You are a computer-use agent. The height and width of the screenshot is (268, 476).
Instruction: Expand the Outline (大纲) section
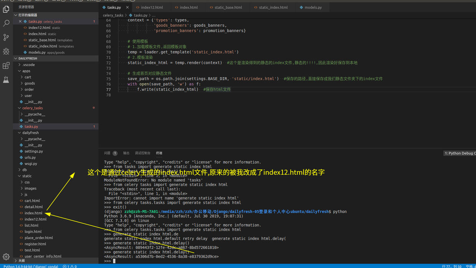pyautogui.click(x=56, y=261)
